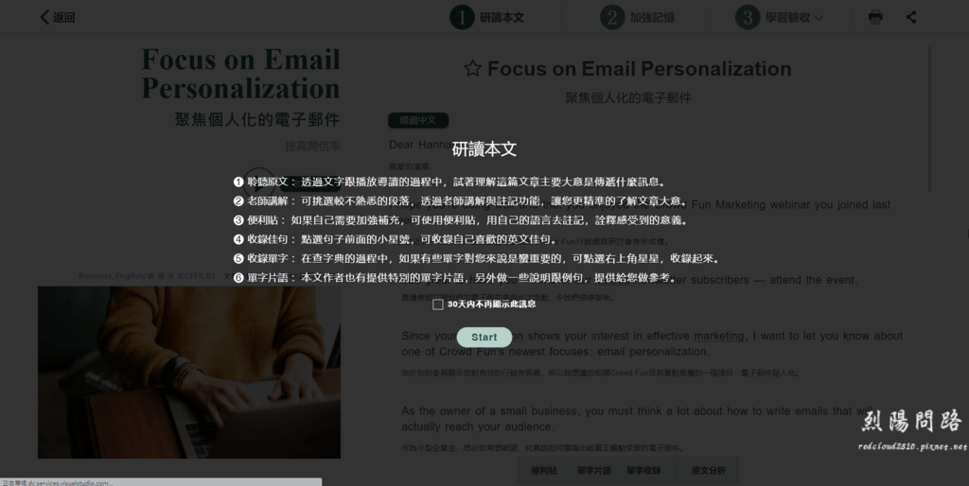The height and width of the screenshot is (486, 969).
Task: Click the 收錄單字 instruction line
Action: (x=477, y=259)
